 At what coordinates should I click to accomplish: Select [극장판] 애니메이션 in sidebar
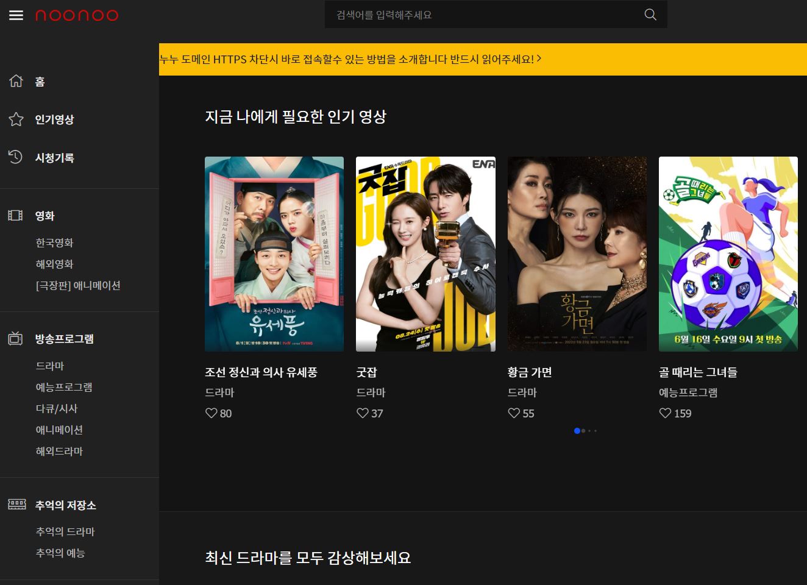78,285
